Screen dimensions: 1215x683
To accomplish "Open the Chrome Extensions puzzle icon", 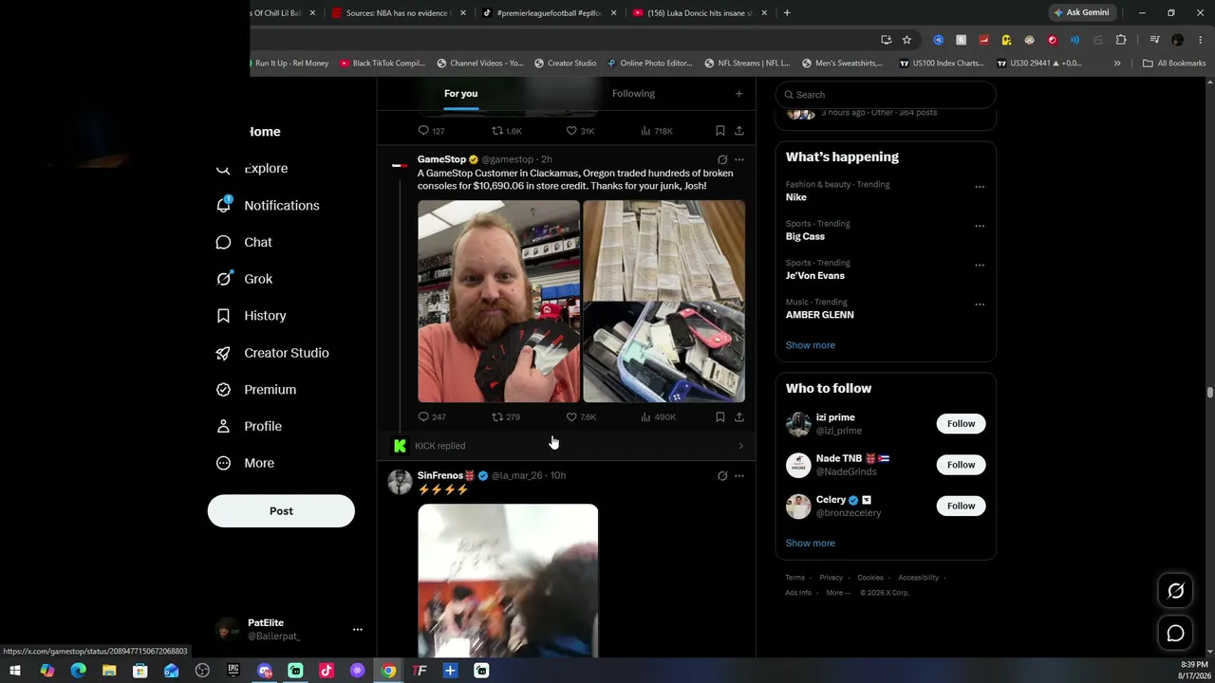I will 1121,40.
